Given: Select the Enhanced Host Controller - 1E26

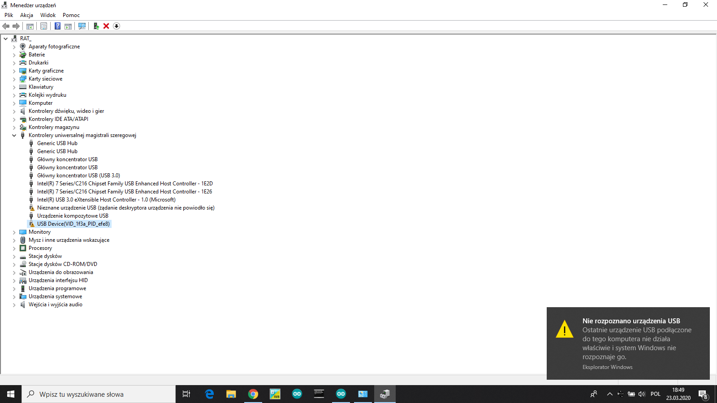Looking at the screenshot, I should 125,192.
